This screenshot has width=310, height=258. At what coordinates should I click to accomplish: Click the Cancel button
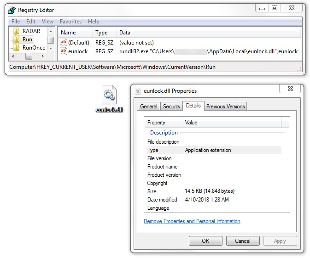243,241
